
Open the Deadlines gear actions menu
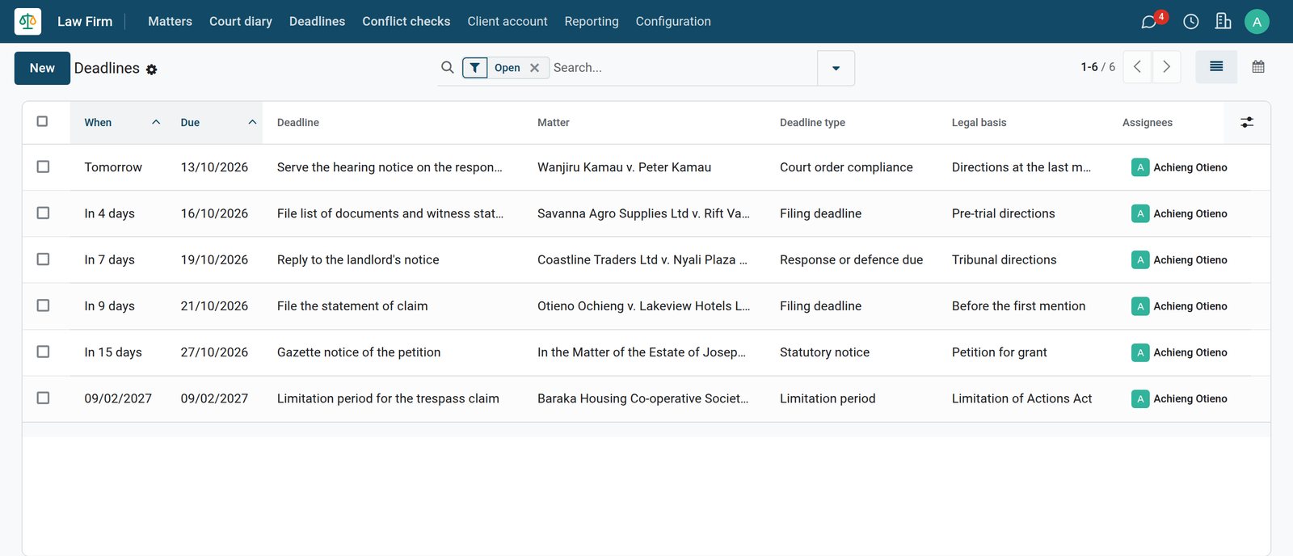pos(151,69)
